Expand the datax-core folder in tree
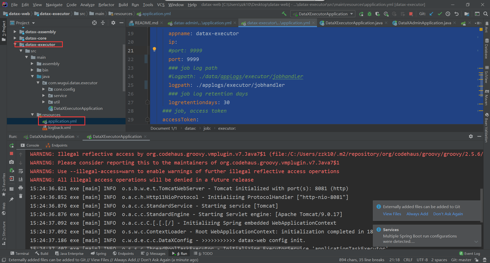 [15, 38]
